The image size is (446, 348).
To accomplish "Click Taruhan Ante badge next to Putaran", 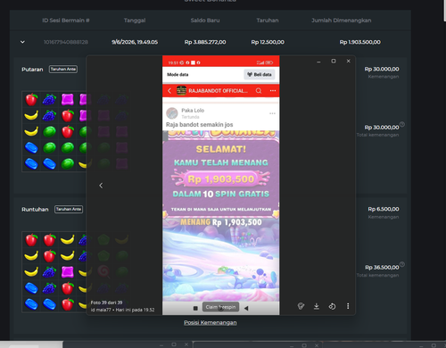I will (x=63, y=70).
